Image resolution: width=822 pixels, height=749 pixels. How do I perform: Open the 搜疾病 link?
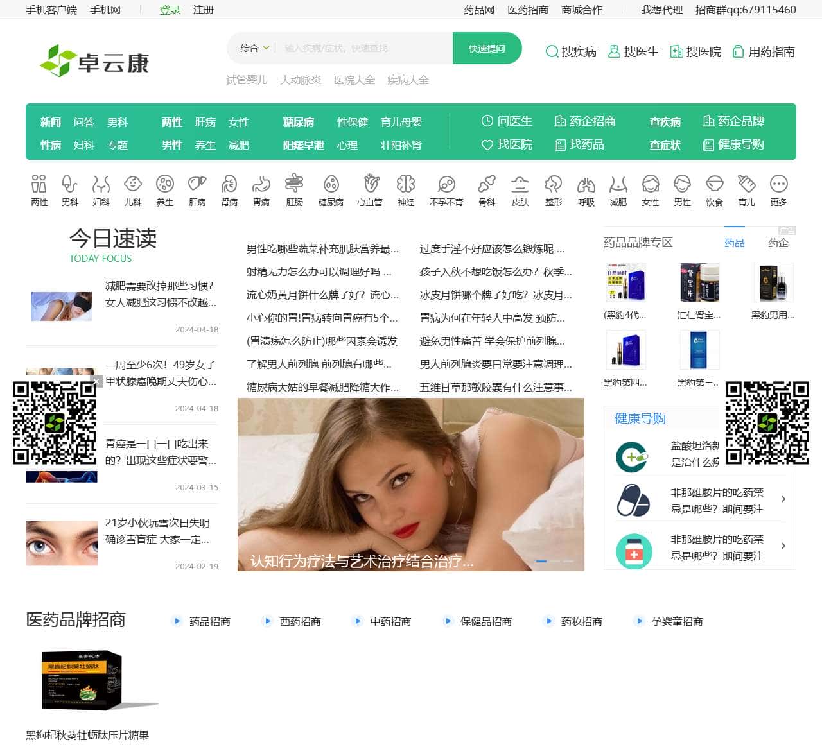(x=571, y=51)
